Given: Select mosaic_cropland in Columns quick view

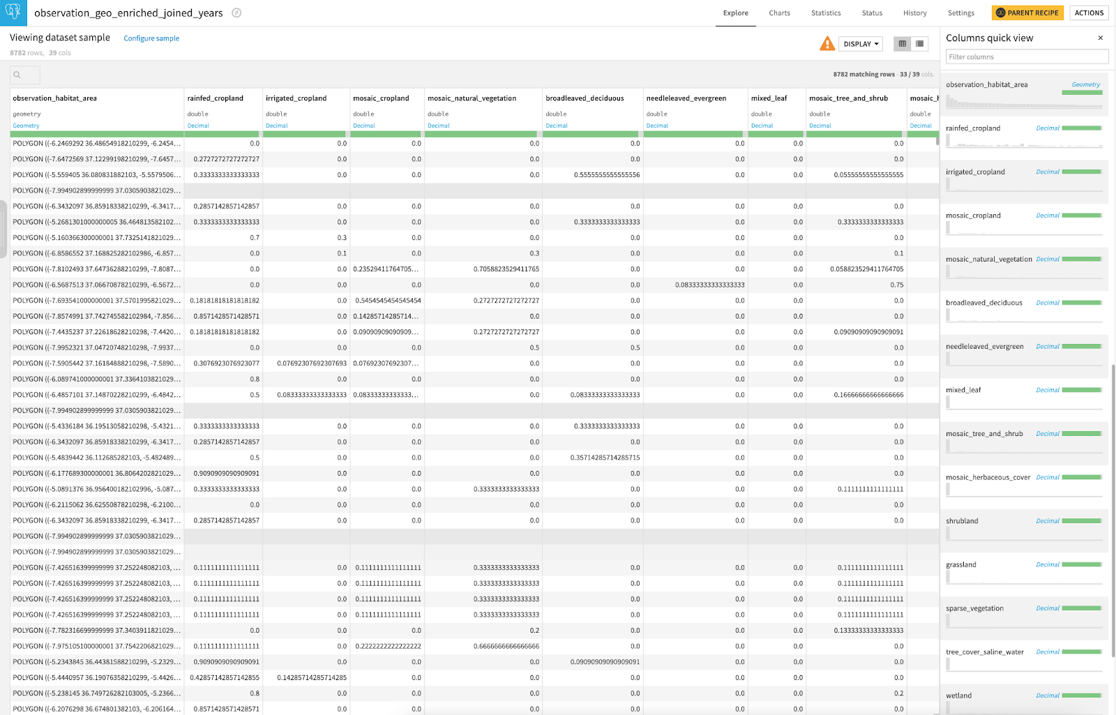Looking at the screenshot, I should (x=973, y=216).
